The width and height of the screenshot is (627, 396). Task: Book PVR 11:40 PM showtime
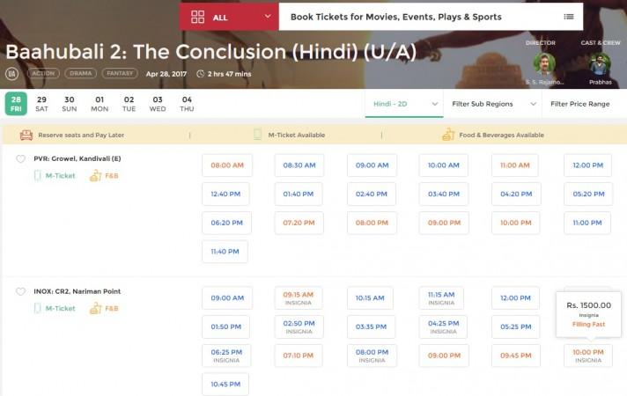[225, 252]
